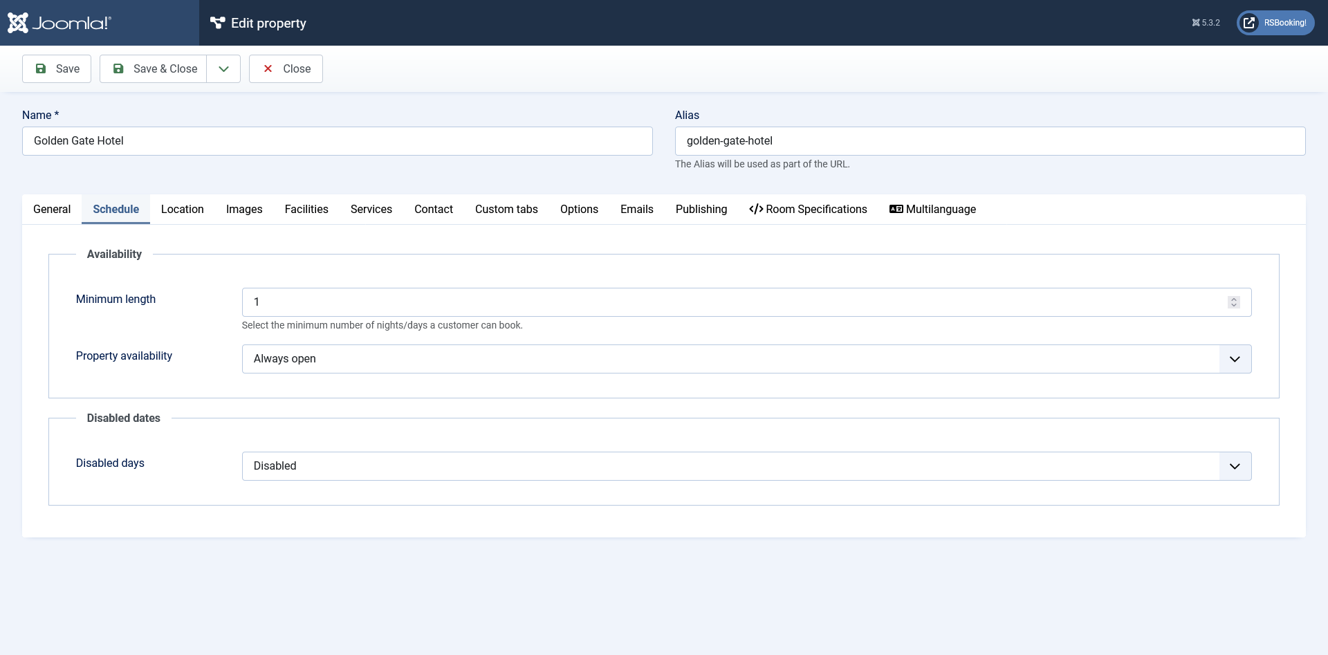Open the Disabled days dropdown
Screen dimensions: 1328x655
pyautogui.click(x=747, y=466)
